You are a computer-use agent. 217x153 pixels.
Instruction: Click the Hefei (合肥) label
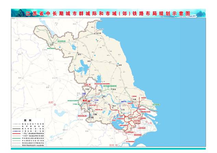[x=52, y=101]
